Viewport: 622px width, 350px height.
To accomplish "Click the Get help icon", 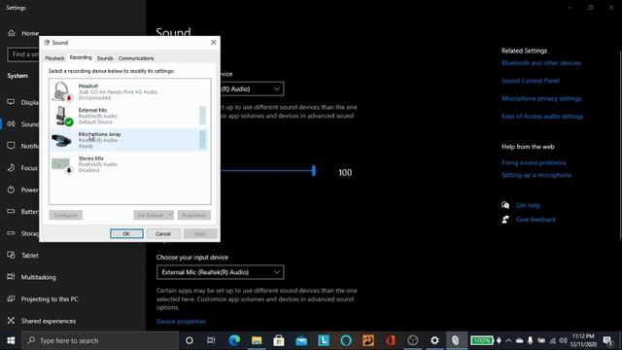I will point(505,205).
